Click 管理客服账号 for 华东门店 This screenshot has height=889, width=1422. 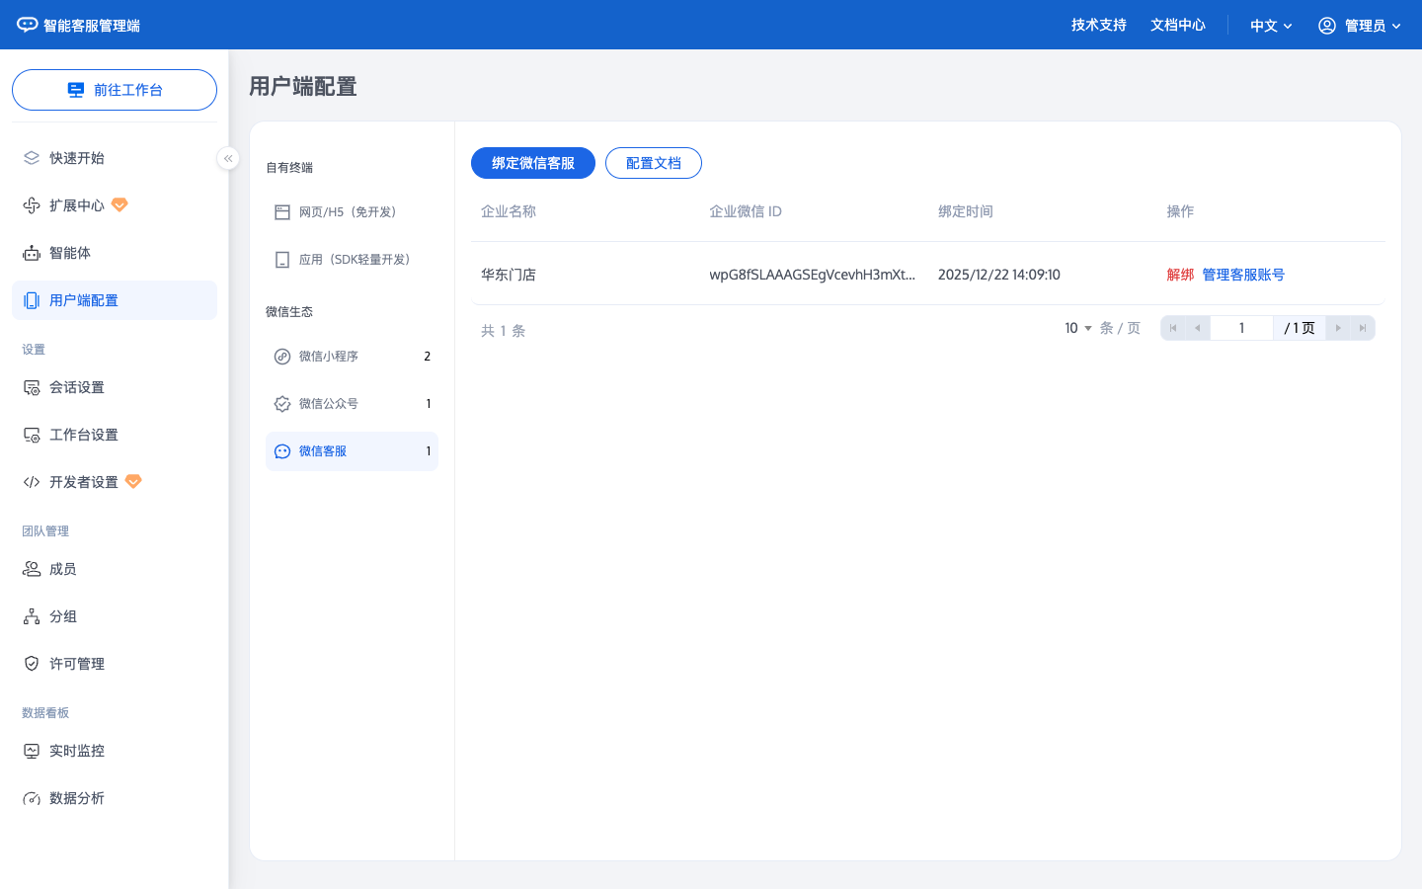(x=1243, y=275)
